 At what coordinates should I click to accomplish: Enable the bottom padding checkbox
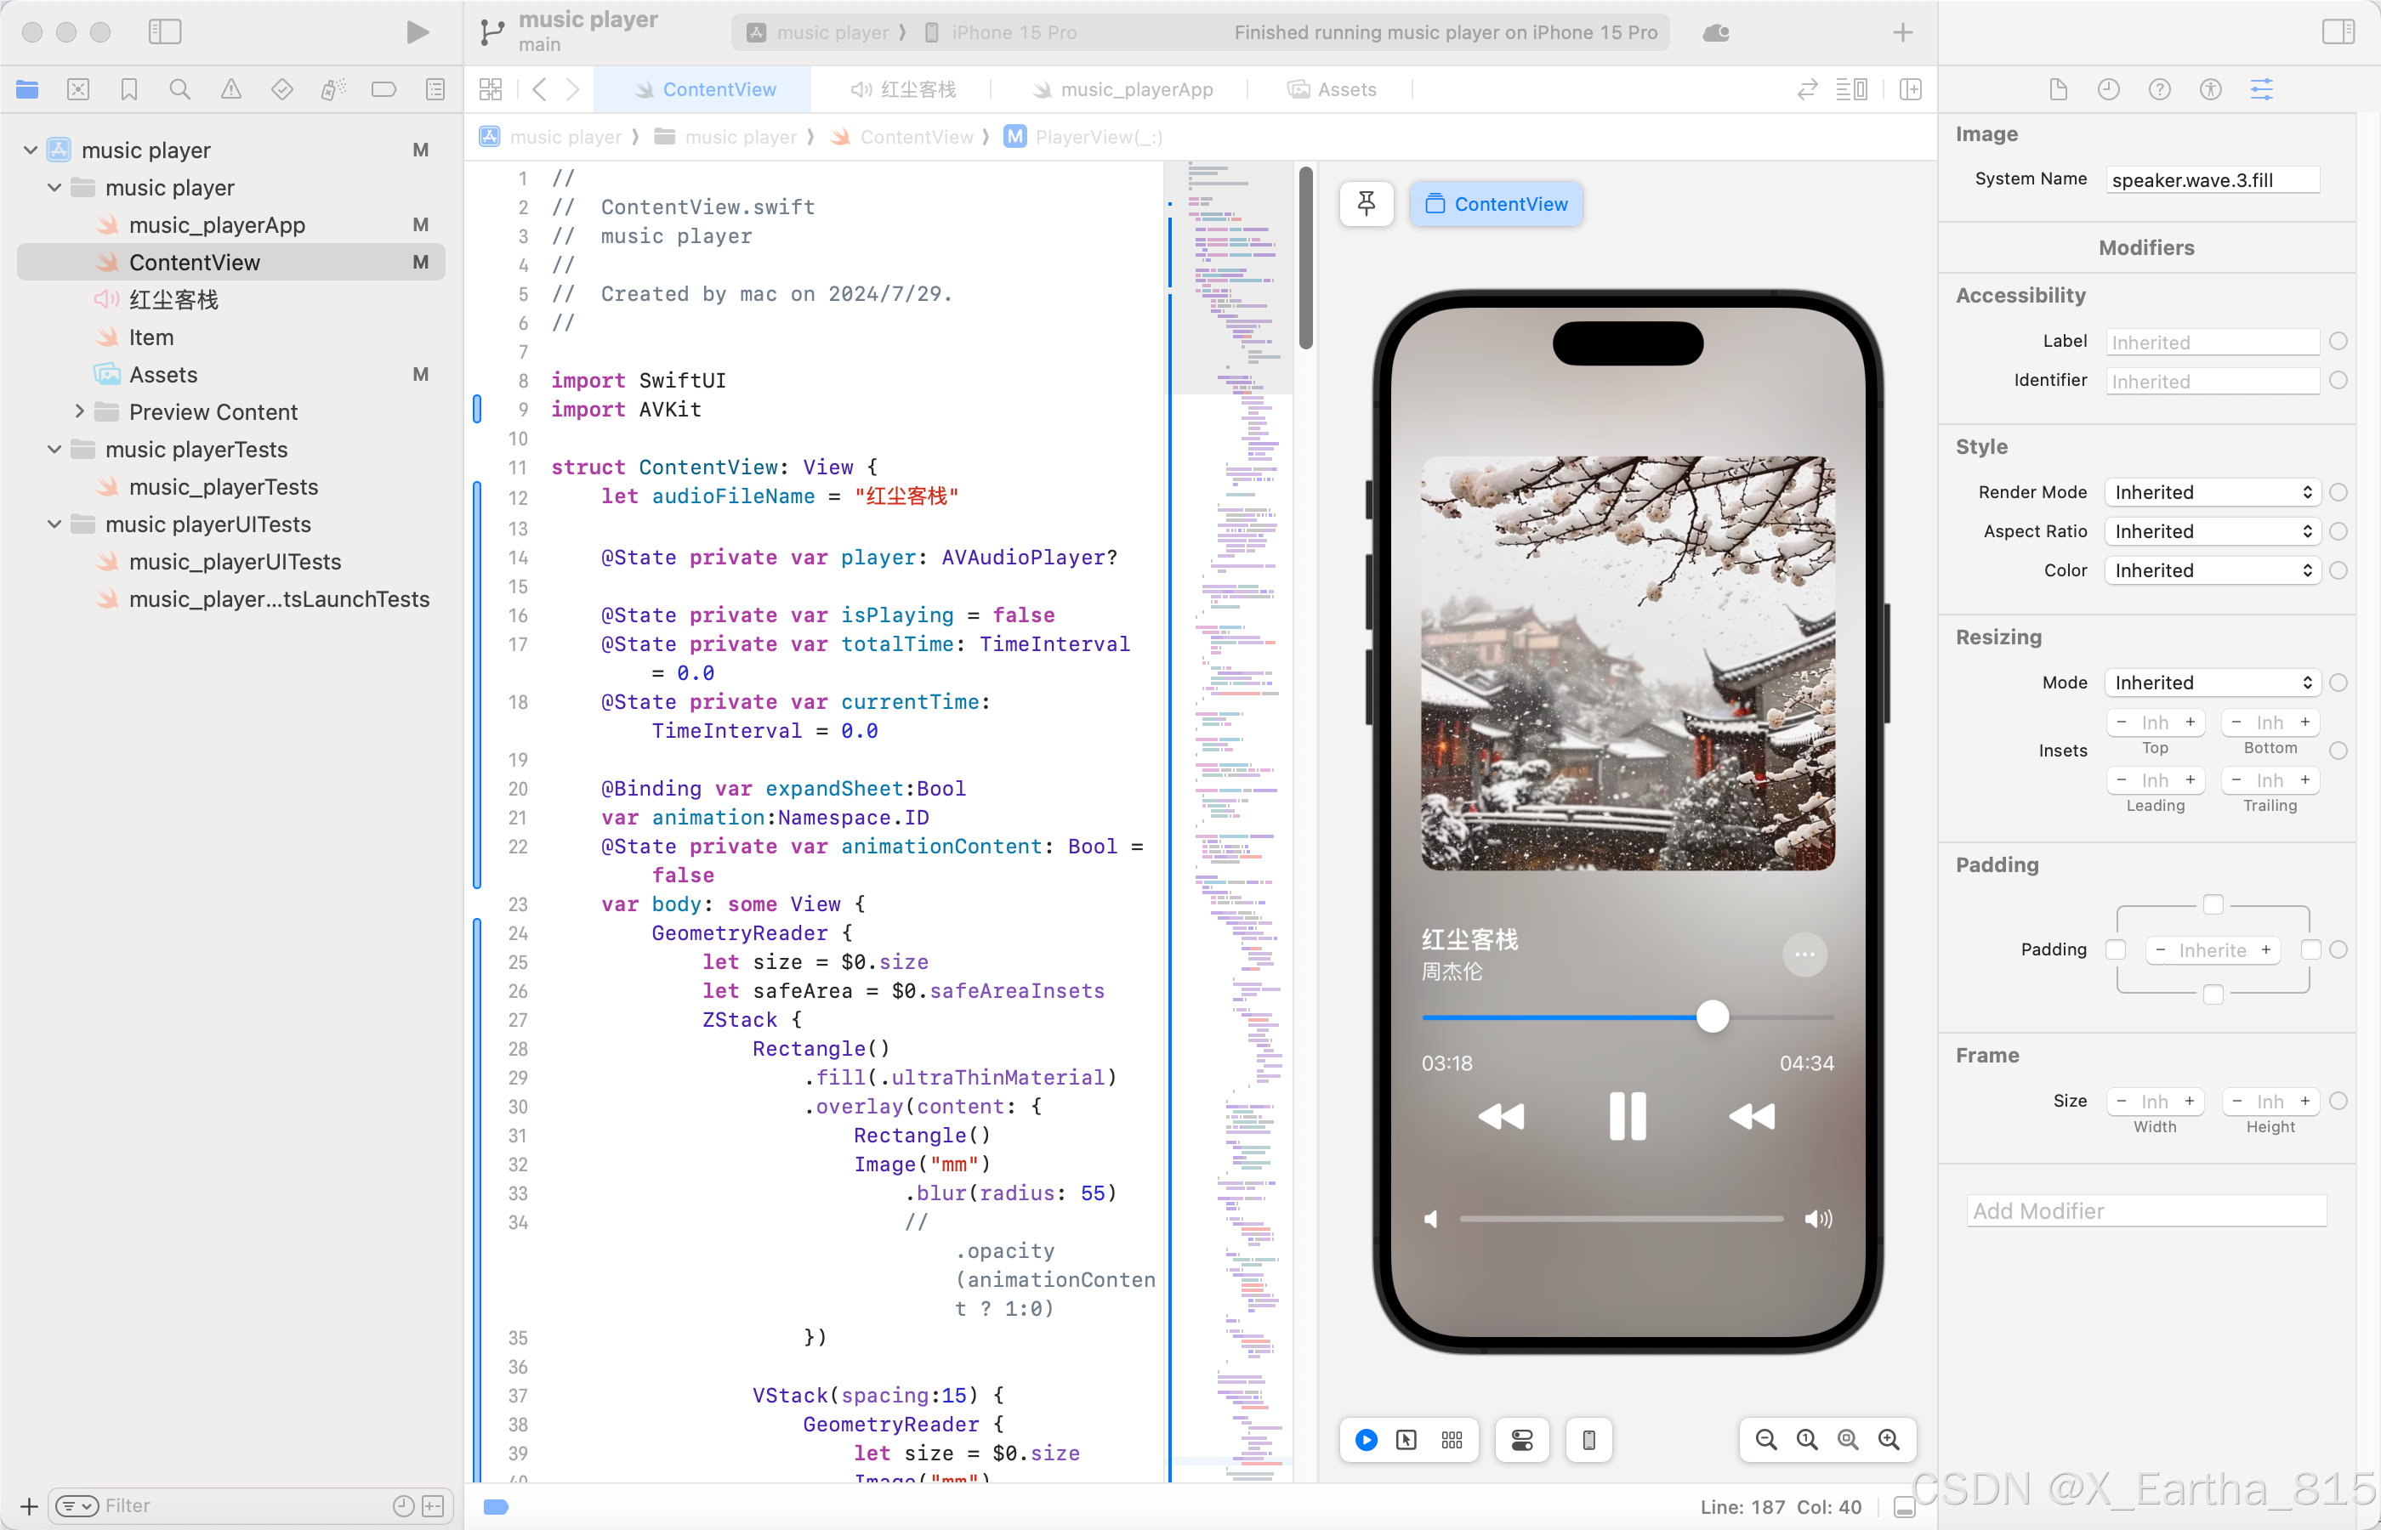coord(2213,994)
